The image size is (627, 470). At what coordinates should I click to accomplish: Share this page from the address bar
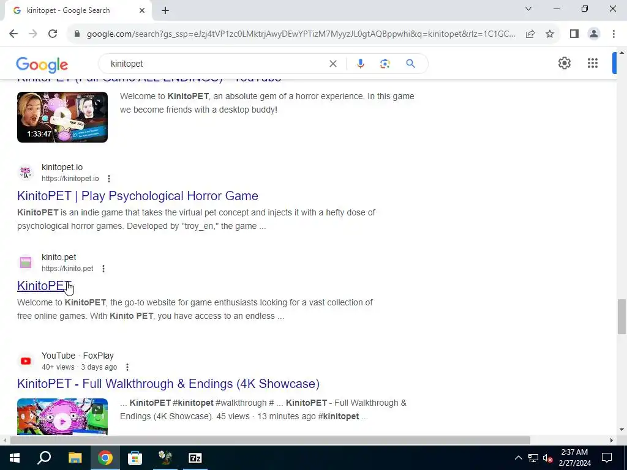(530, 34)
